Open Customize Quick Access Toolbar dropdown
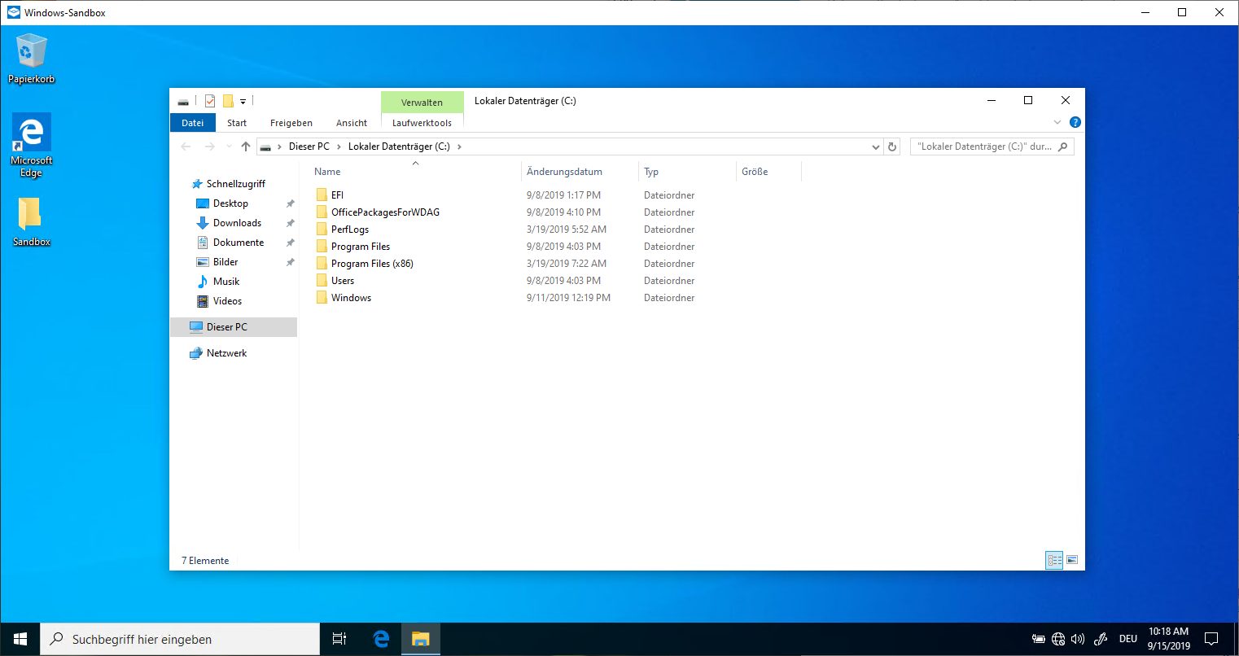1239x656 pixels. [243, 102]
